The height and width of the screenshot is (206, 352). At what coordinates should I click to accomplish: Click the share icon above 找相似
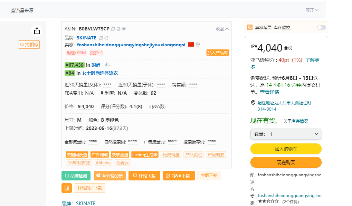click(x=37, y=31)
